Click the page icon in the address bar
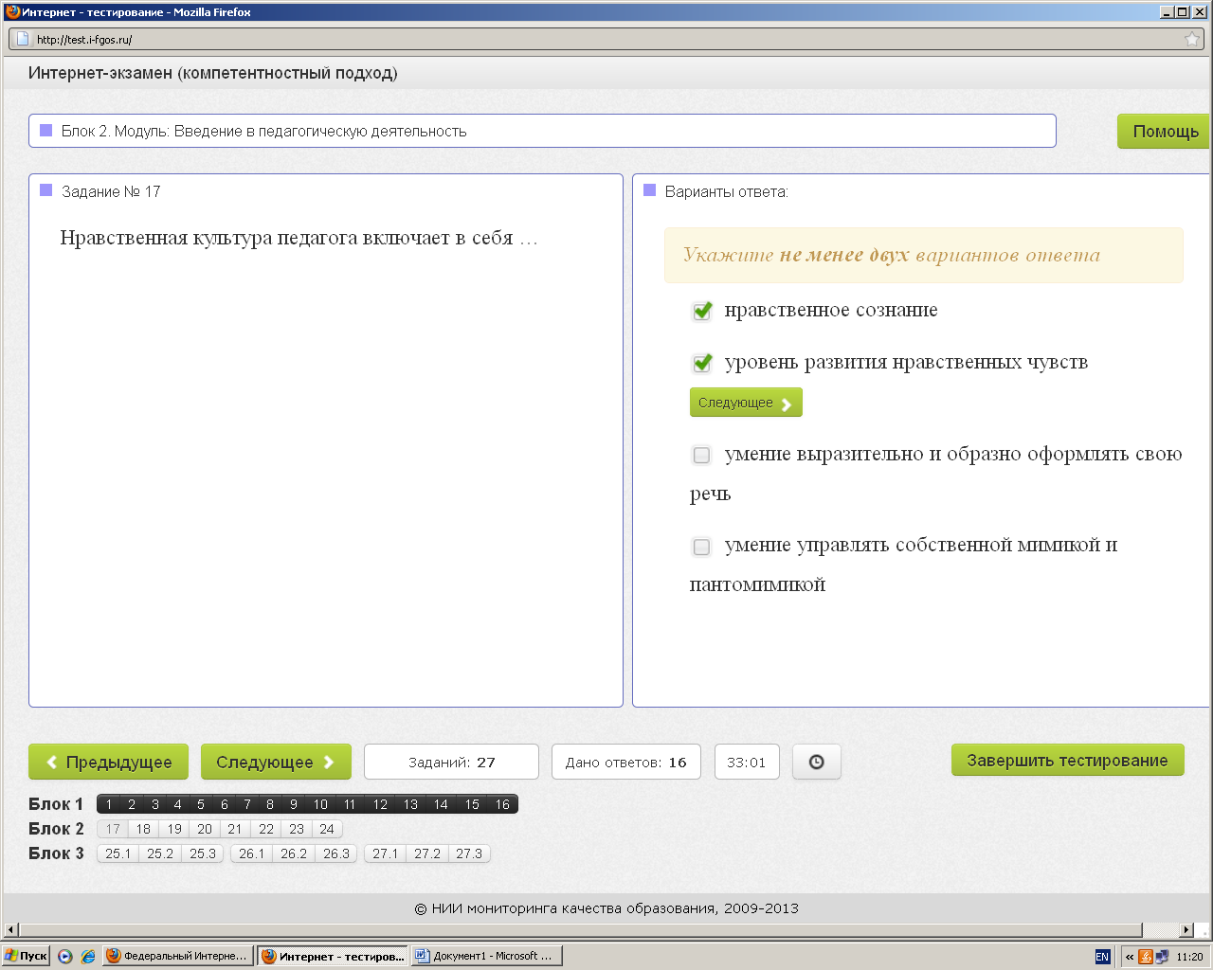This screenshot has height=970, width=1213. [23, 39]
